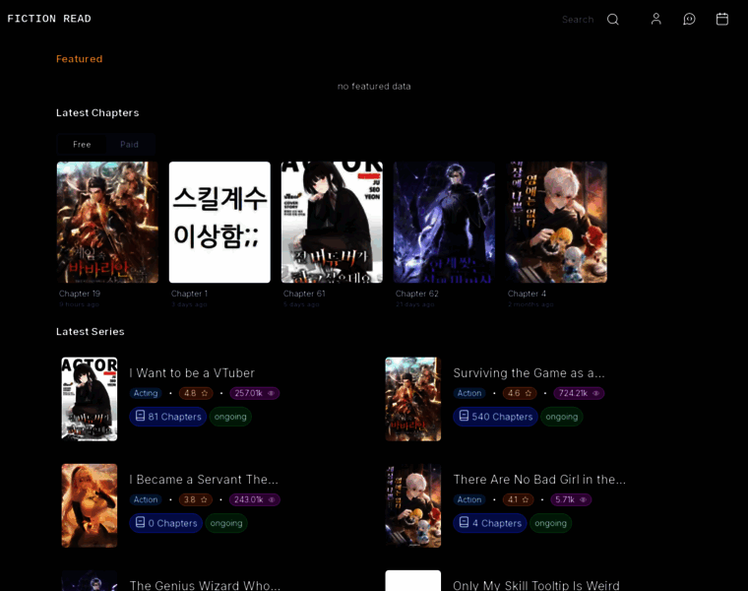The image size is (748, 591).
Task: Open The Genius Wizard Who... title
Action: (x=205, y=585)
